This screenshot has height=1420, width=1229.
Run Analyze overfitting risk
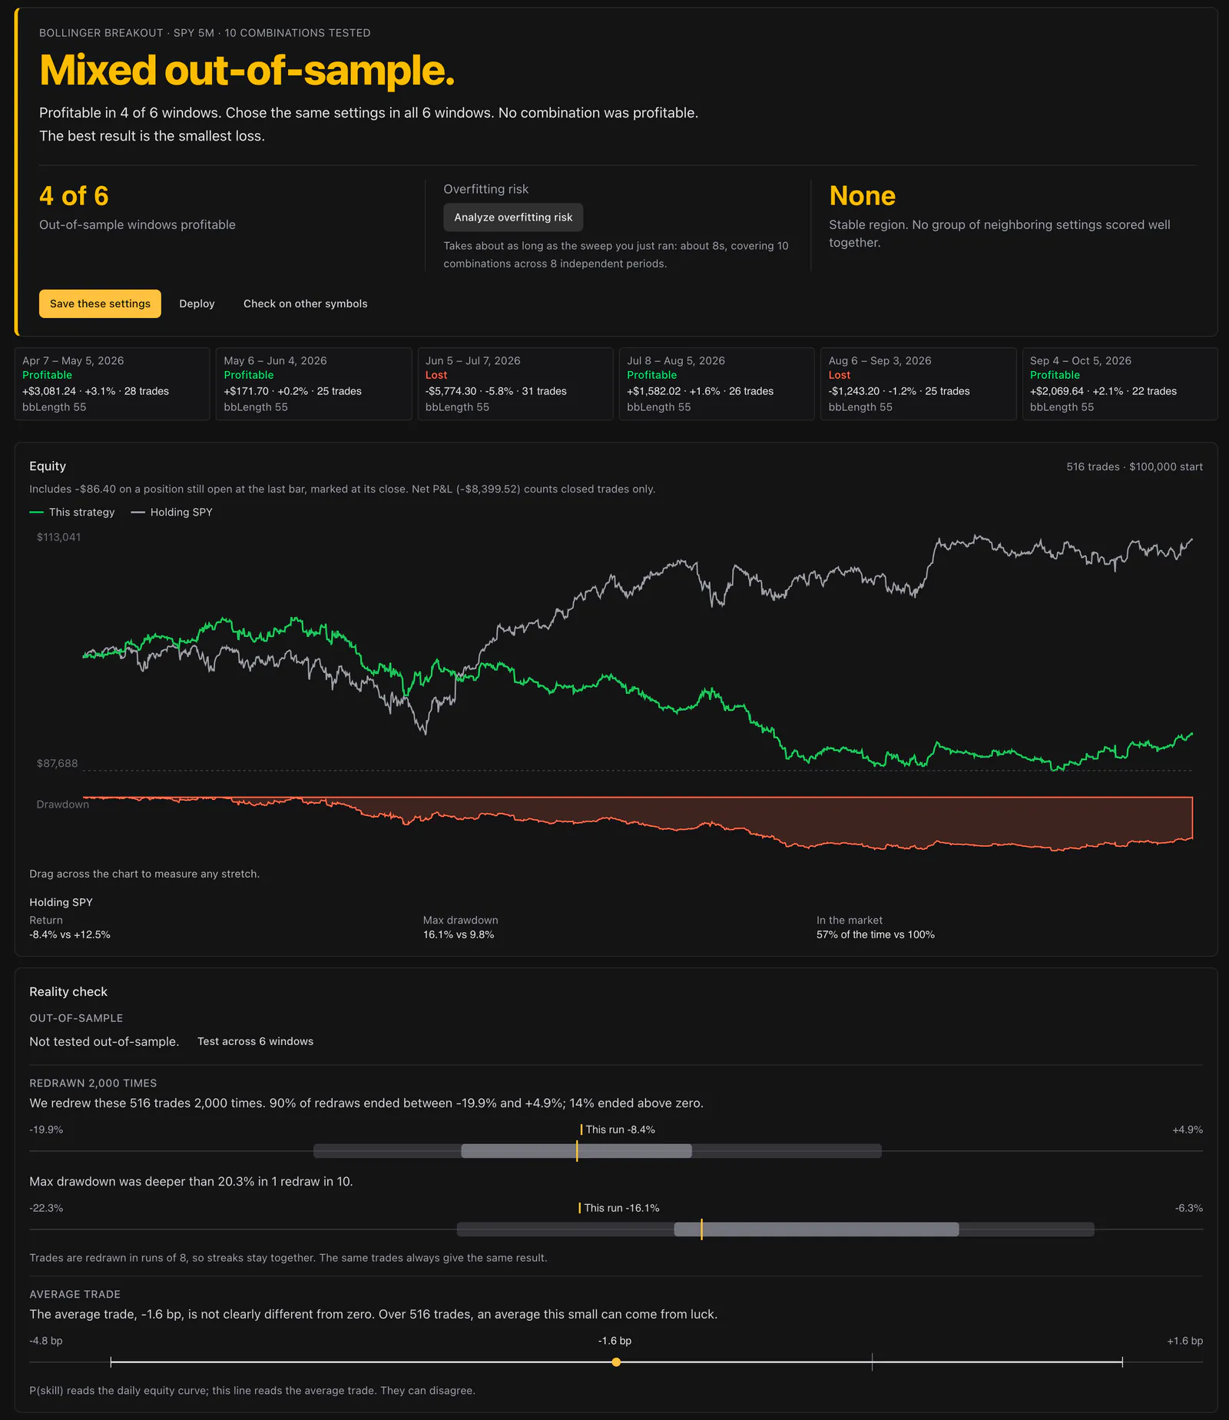click(x=513, y=217)
